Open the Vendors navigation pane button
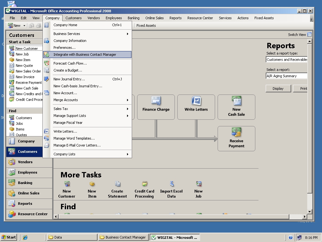The width and height of the screenshot is (322, 242). point(29,162)
